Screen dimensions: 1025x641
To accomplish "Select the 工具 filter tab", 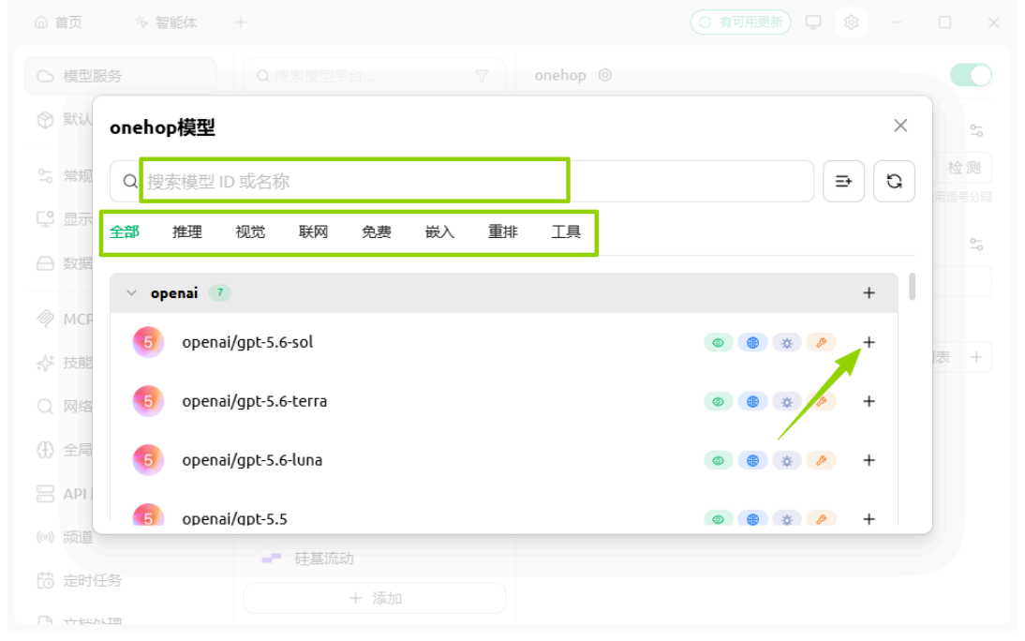I will click(566, 231).
